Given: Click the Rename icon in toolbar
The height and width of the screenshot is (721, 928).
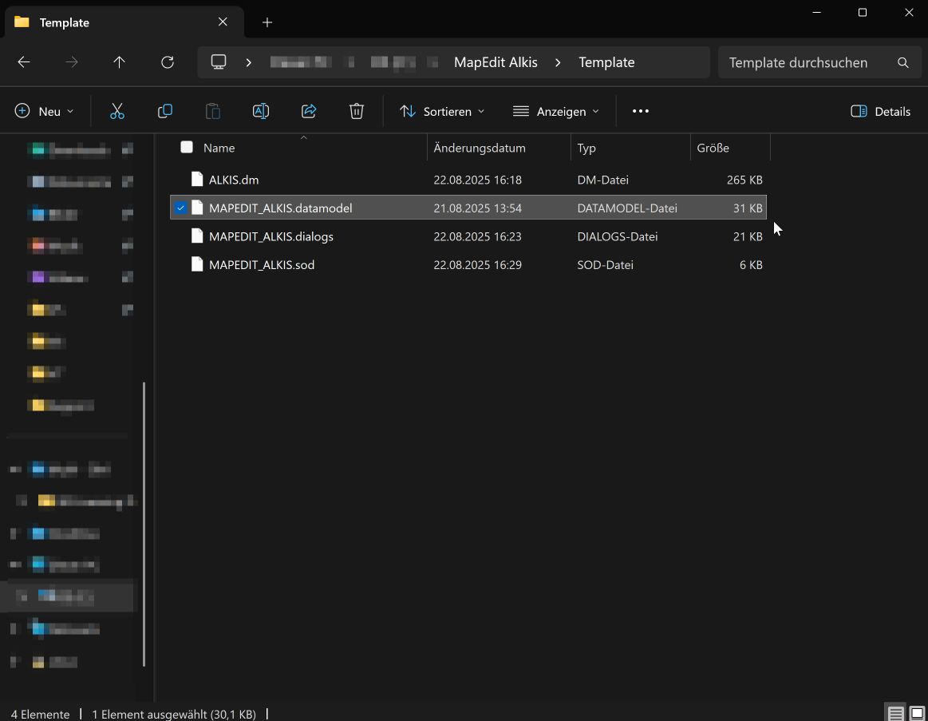Looking at the screenshot, I should point(261,111).
